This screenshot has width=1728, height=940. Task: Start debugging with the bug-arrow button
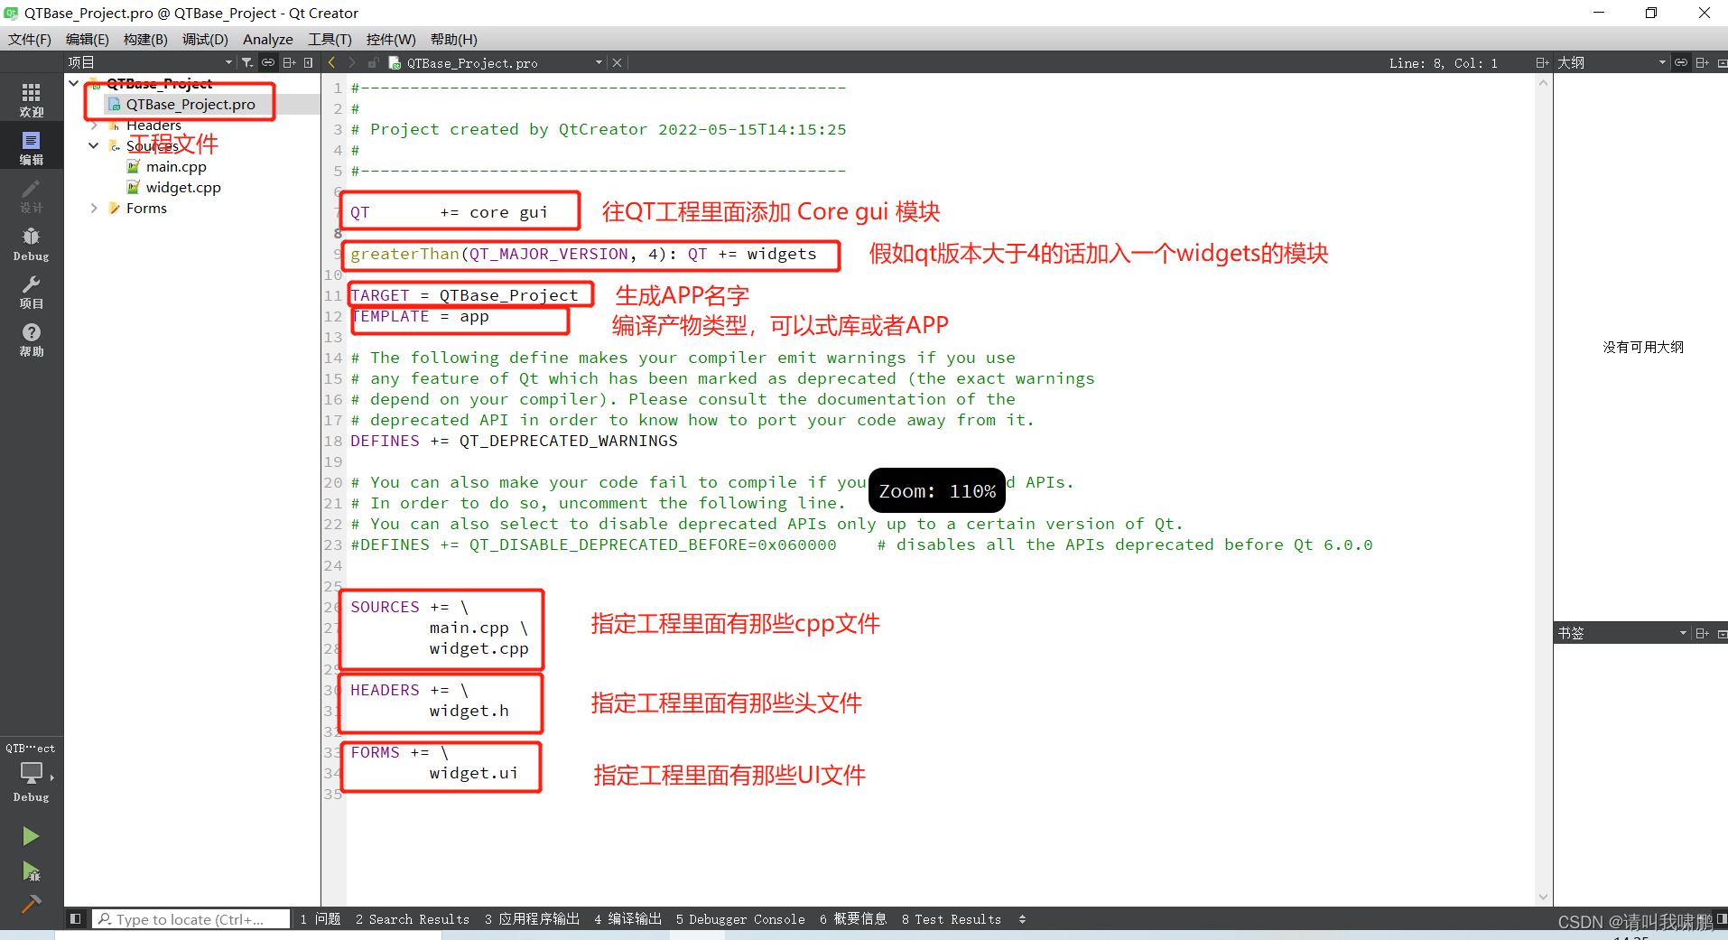click(x=31, y=871)
